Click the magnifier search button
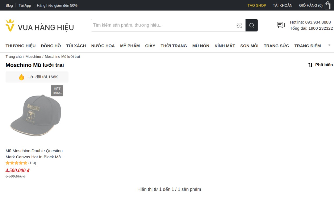 252,25
